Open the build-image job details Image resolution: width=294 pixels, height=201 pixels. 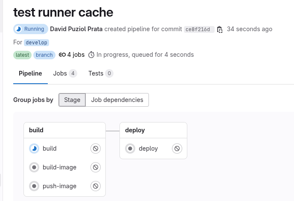pos(59,167)
